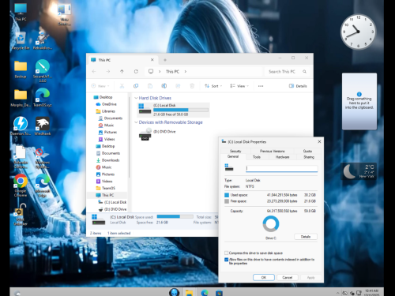Click the Delete trash icon in toolbar
The height and width of the screenshot is (296, 395).
(x=192, y=86)
